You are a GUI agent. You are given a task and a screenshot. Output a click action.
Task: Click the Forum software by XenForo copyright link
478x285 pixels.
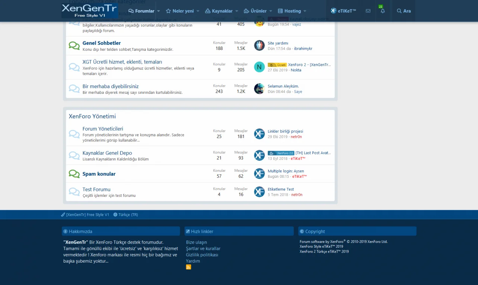click(344, 242)
